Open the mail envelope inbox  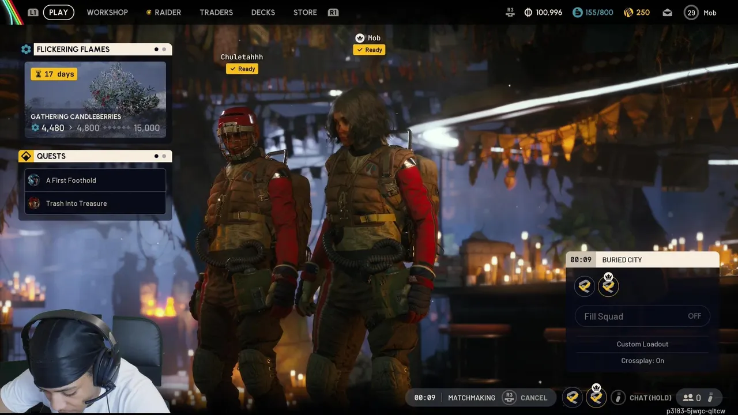point(667,12)
